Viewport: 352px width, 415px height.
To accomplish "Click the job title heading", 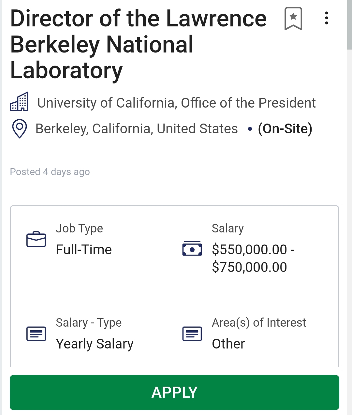I will 139,44.
